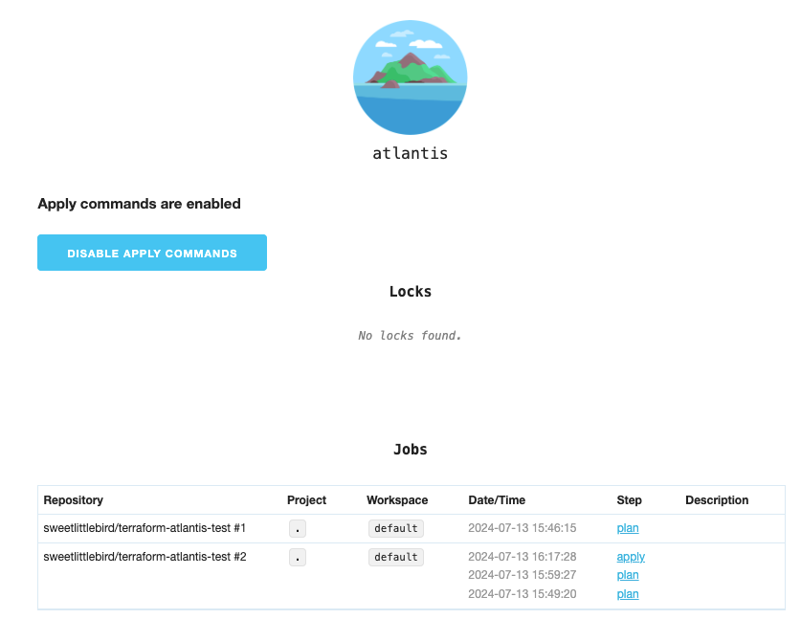Click the 'No locks found.' message

[x=410, y=336]
